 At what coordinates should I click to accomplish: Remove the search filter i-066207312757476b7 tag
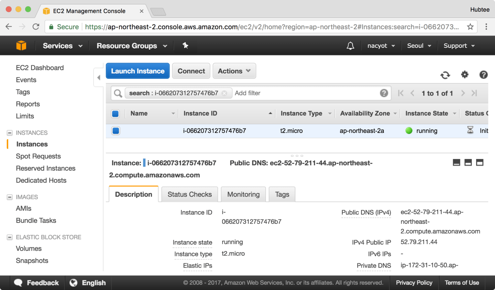pos(224,93)
